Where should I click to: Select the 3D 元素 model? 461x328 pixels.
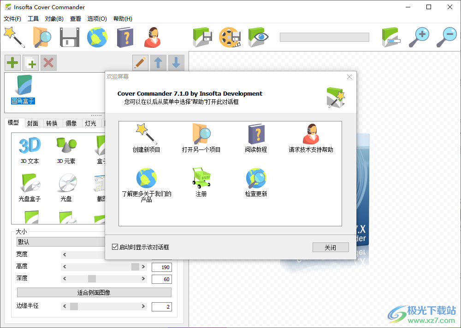66,150
